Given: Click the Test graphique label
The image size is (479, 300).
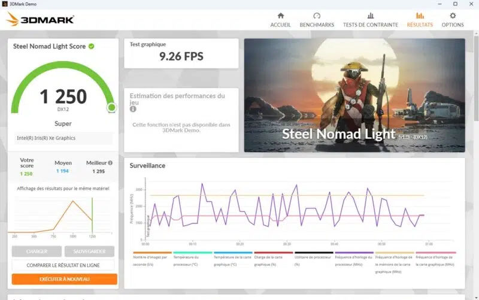Looking at the screenshot, I should (148, 44).
